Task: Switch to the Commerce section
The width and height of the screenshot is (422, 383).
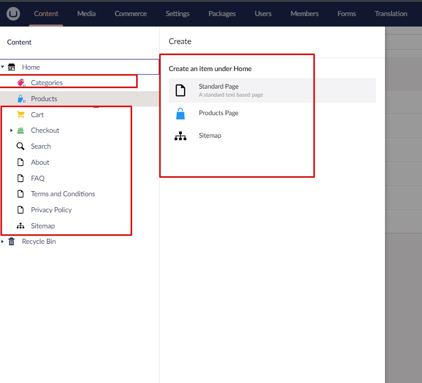Action: pyautogui.click(x=130, y=14)
